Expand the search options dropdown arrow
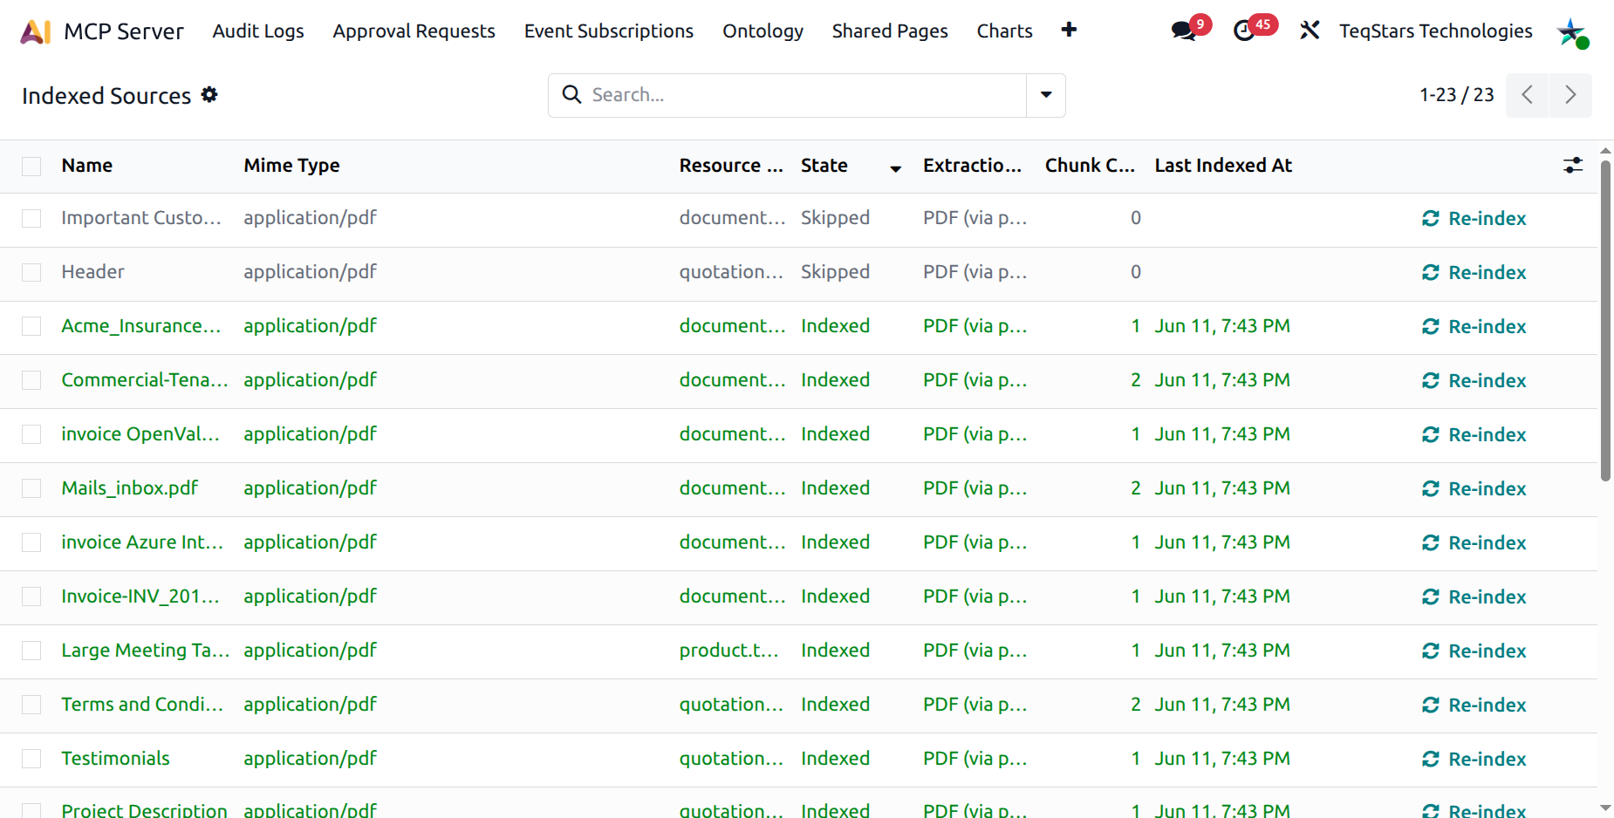 coord(1046,95)
